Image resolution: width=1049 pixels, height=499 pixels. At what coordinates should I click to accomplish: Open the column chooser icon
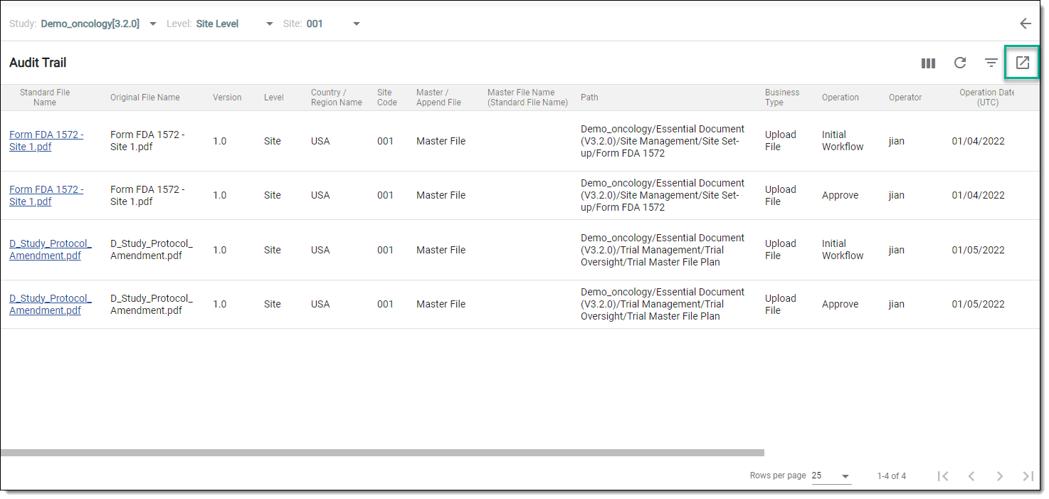pyautogui.click(x=928, y=63)
